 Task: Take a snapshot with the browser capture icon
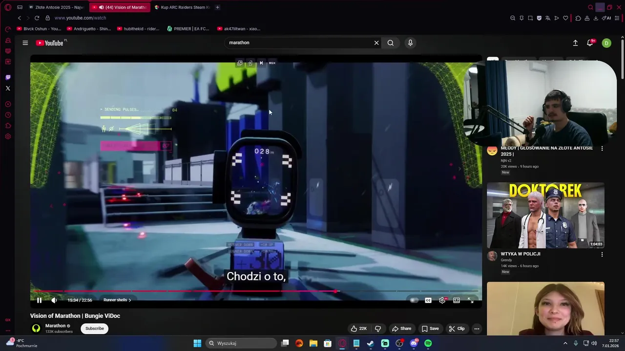[530, 18]
